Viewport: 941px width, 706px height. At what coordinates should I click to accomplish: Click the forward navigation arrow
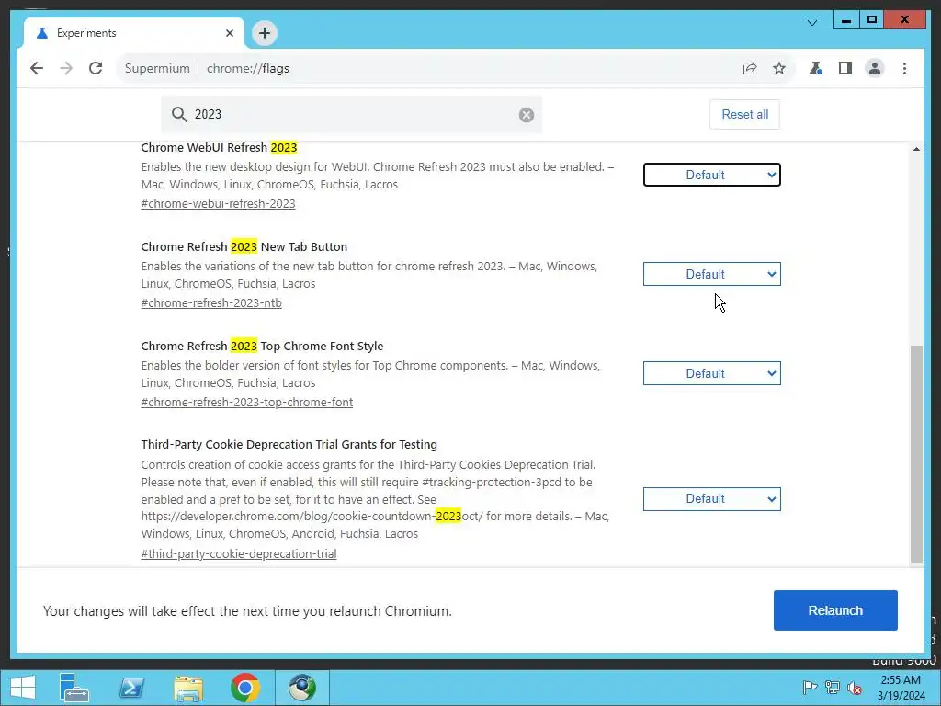66,68
